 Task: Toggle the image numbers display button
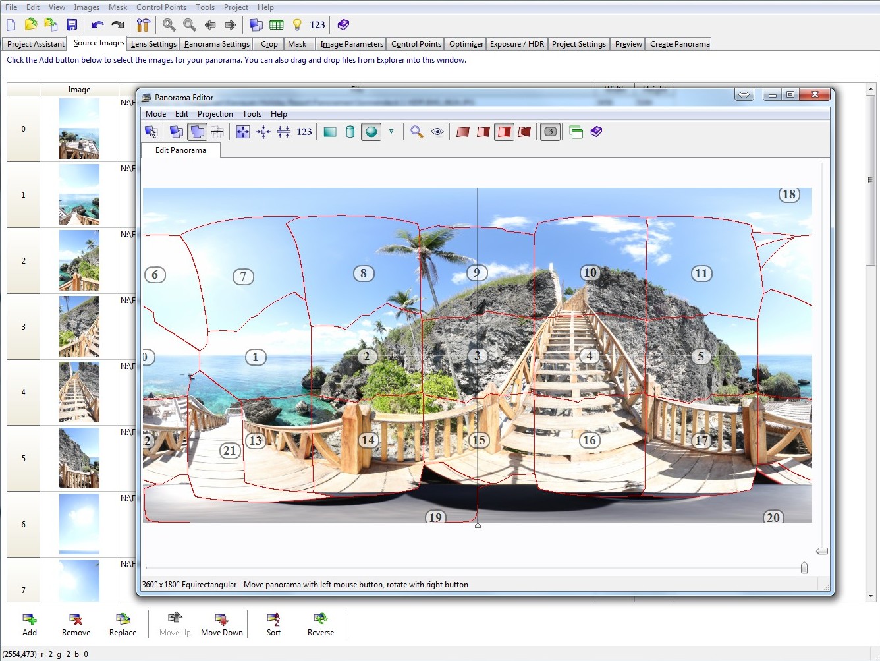pos(551,132)
